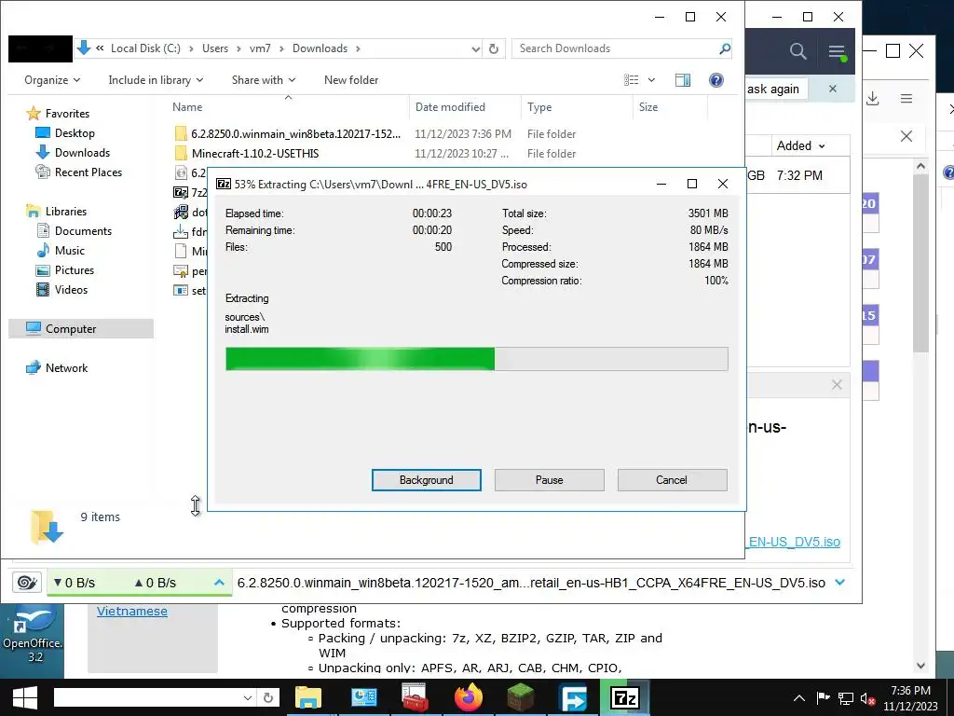The image size is (954, 716).
Task: Open Music library
Action: coord(69,250)
